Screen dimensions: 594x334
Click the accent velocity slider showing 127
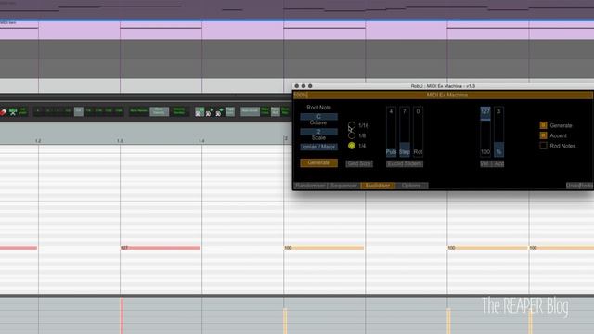coord(485,132)
